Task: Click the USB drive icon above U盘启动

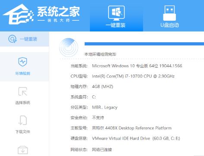Action: 169,13
